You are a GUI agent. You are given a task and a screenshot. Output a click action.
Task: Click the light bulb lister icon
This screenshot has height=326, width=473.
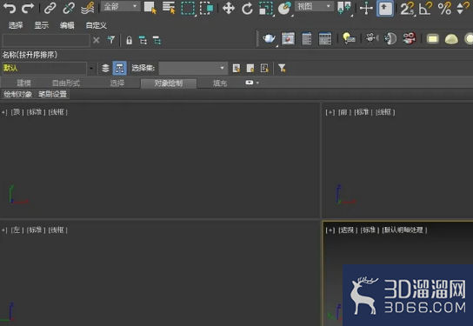pyautogui.click(x=349, y=39)
